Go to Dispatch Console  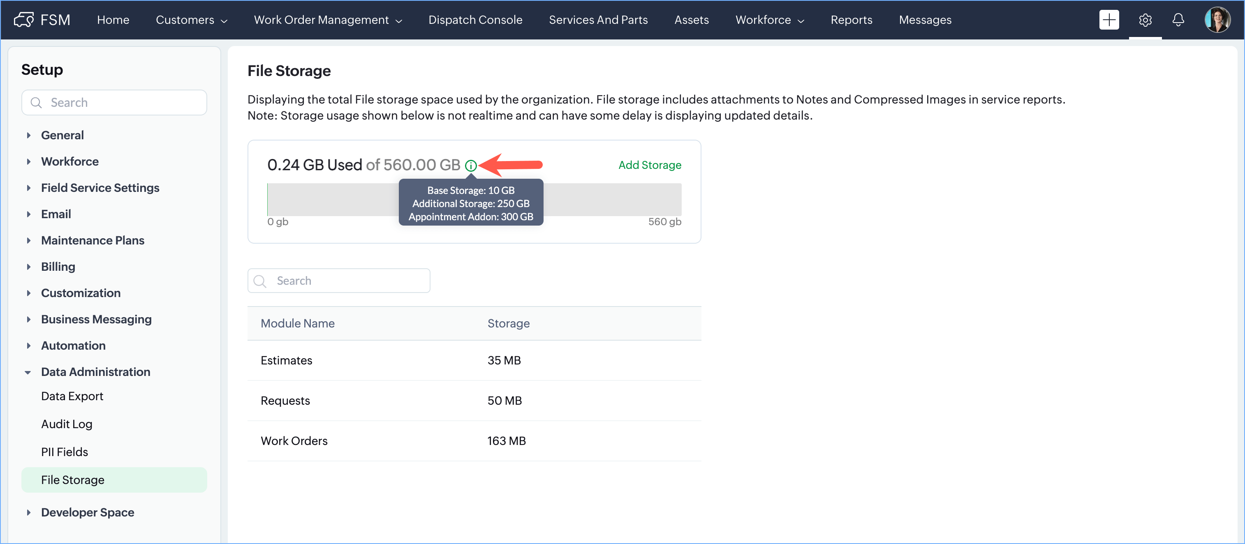tap(475, 20)
